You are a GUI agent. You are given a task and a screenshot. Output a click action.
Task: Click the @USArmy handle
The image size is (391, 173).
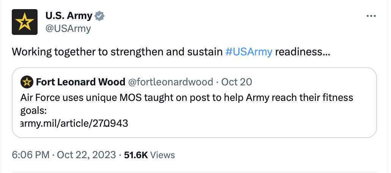click(68, 28)
